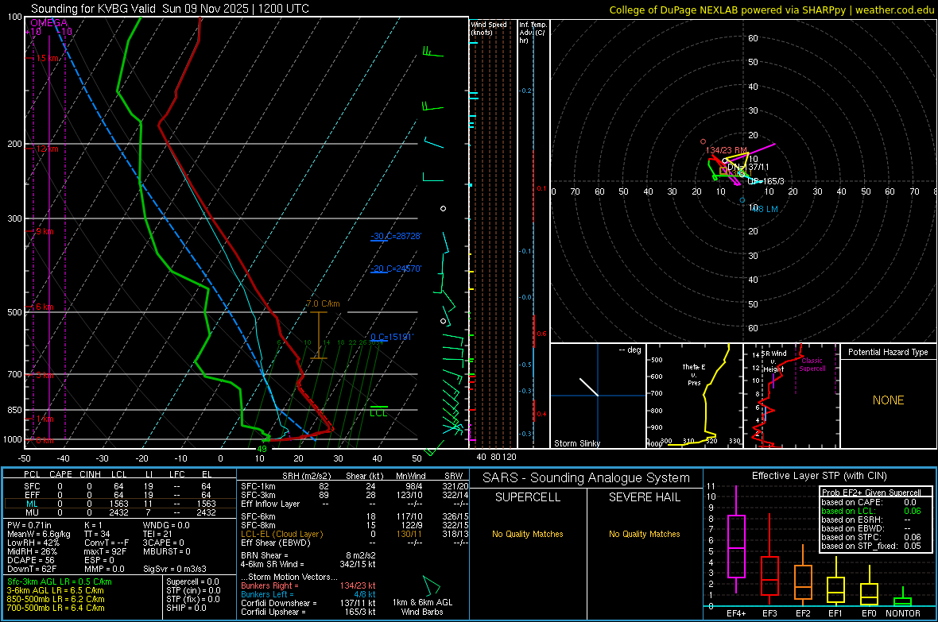Click the SHIP = 0.0 value

click(x=186, y=608)
